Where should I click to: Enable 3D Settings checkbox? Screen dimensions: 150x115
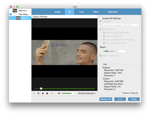coord(100,18)
